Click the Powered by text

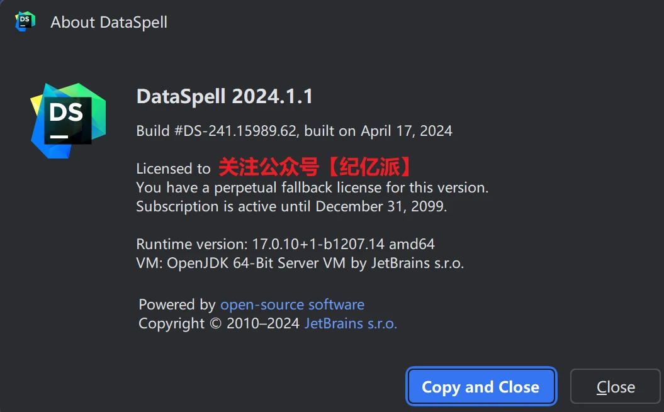coord(177,304)
